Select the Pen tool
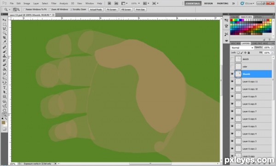The width and height of the screenshot is (276, 166). click(x=5, y=83)
